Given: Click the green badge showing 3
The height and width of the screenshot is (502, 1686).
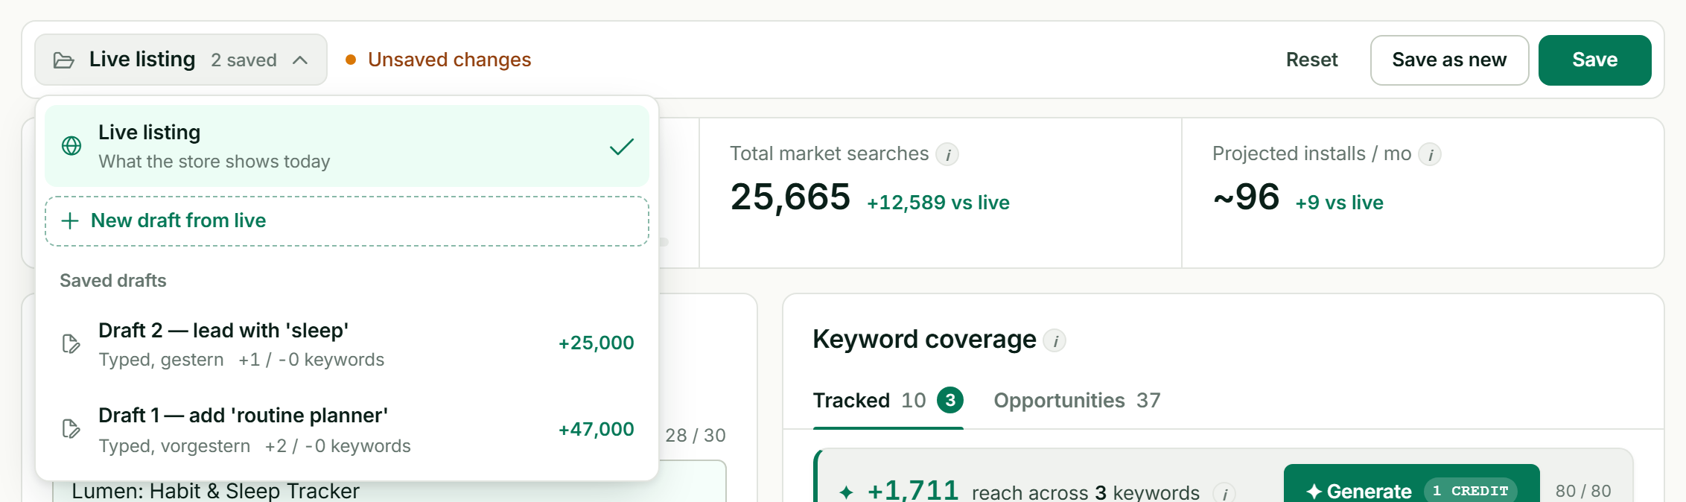Looking at the screenshot, I should [x=950, y=401].
